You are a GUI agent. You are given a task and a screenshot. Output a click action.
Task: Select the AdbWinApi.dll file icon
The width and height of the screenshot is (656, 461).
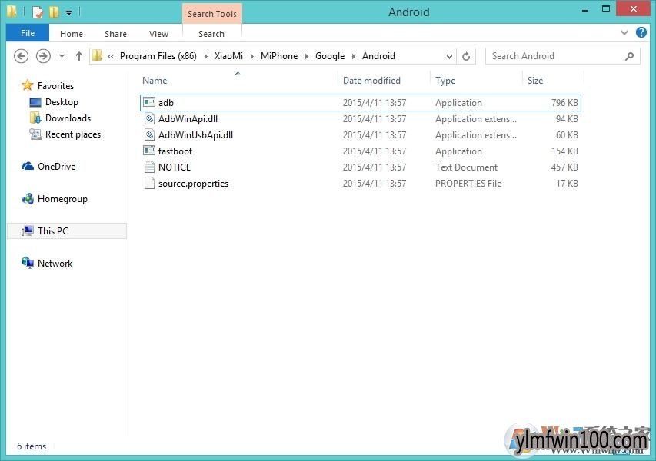(149, 118)
